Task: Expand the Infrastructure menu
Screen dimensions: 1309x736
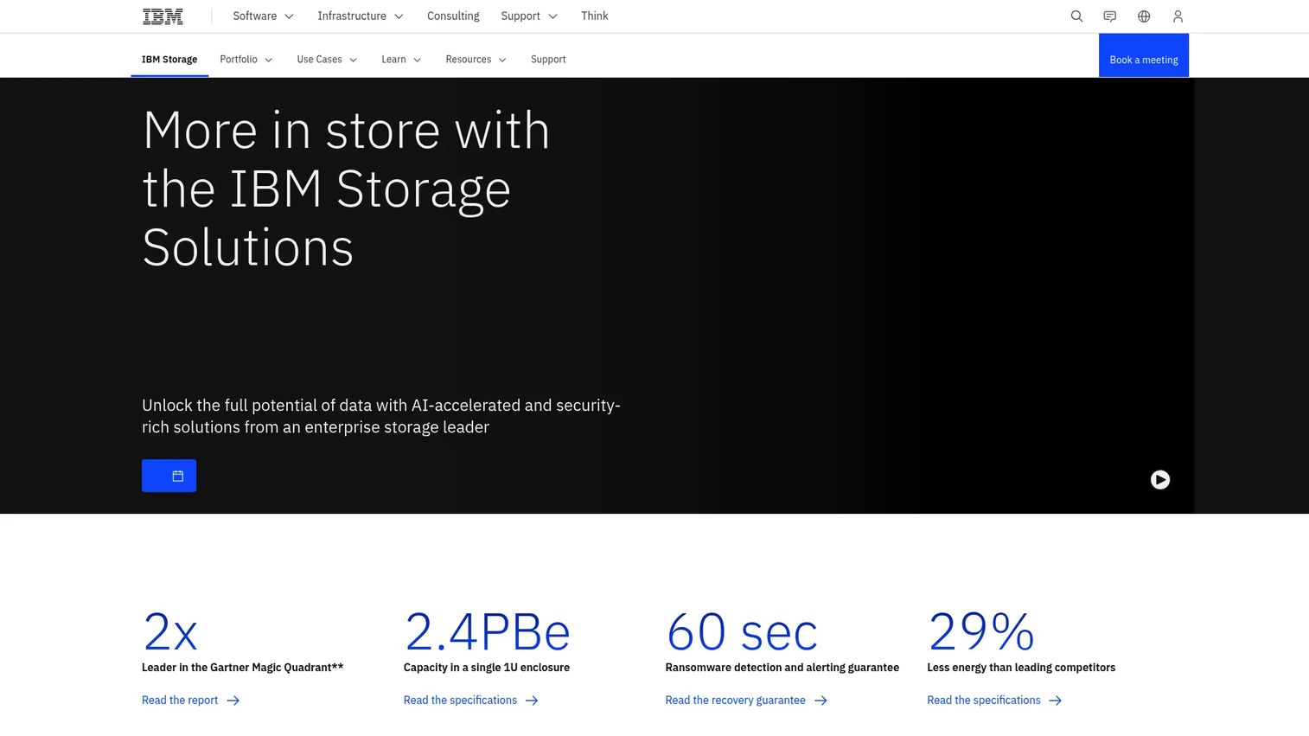Action: [x=361, y=16]
